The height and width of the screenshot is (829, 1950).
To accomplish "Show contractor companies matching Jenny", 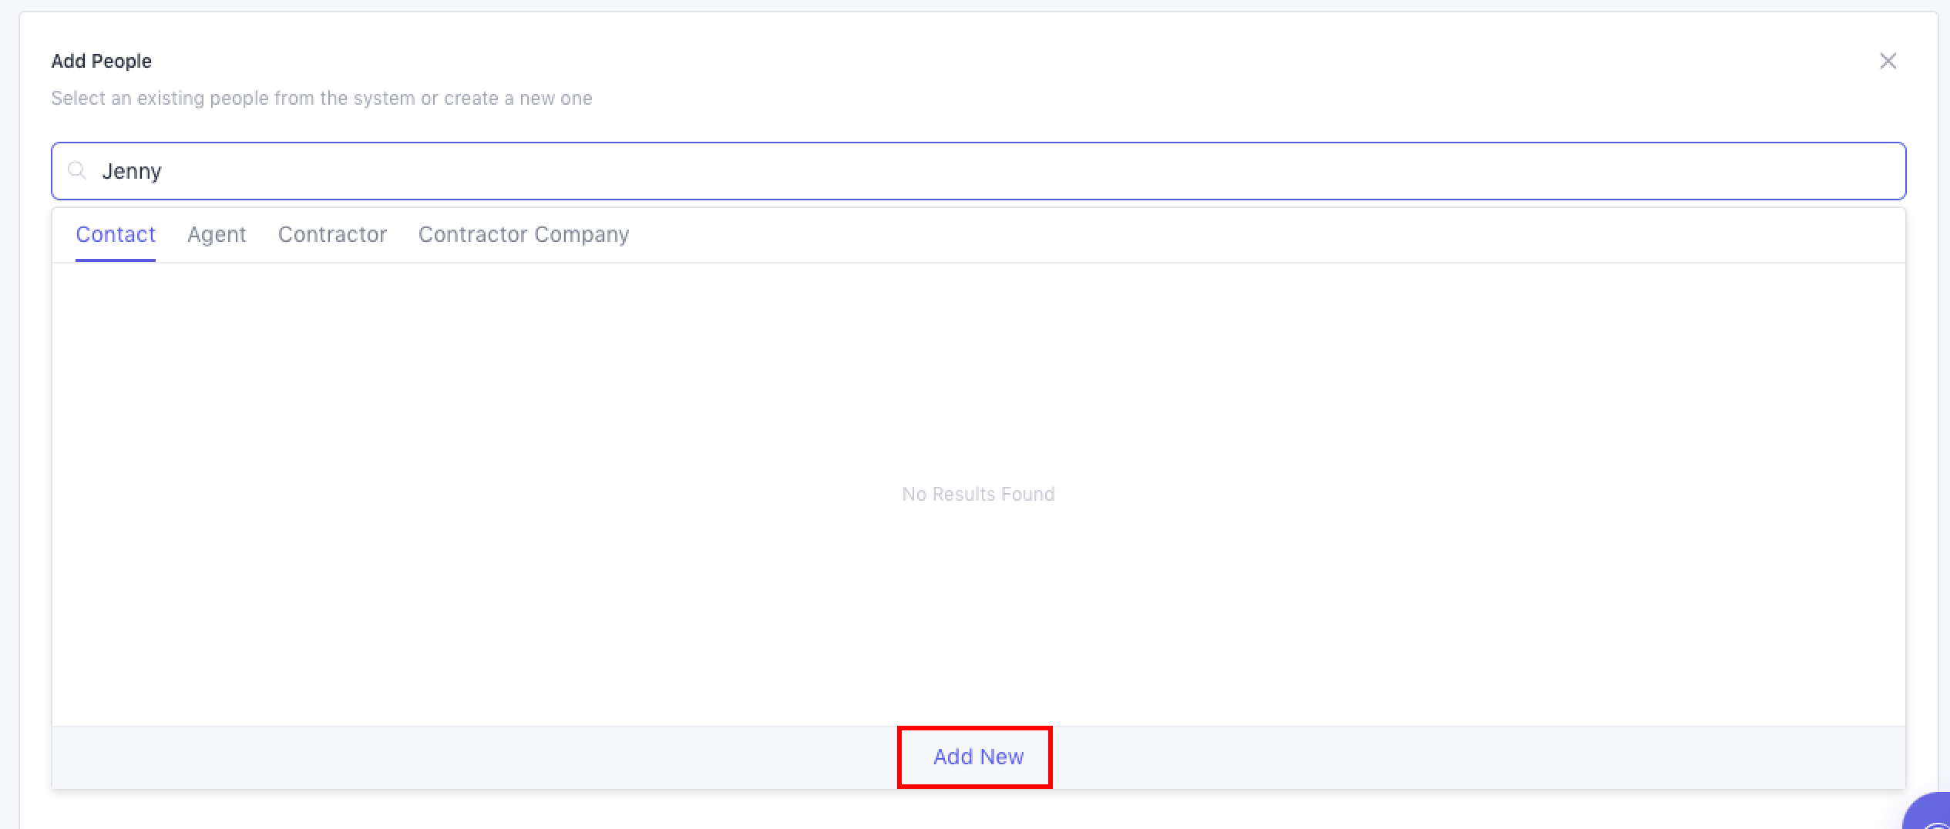I will [x=523, y=234].
